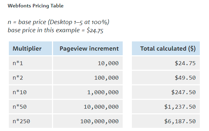Click the n*250 multiplier cell

pyautogui.click(x=30, y=121)
